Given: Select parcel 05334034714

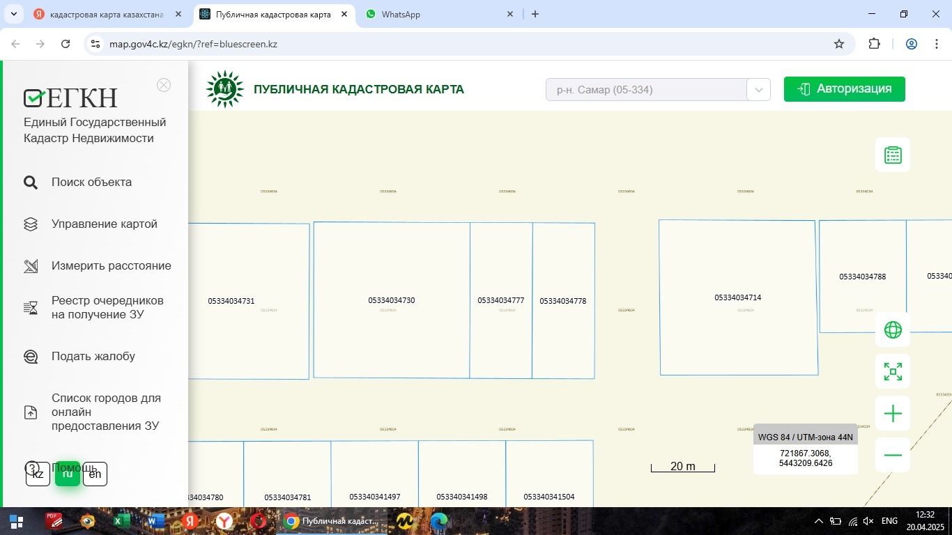Looking at the screenshot, I should (x=737, y=297).
